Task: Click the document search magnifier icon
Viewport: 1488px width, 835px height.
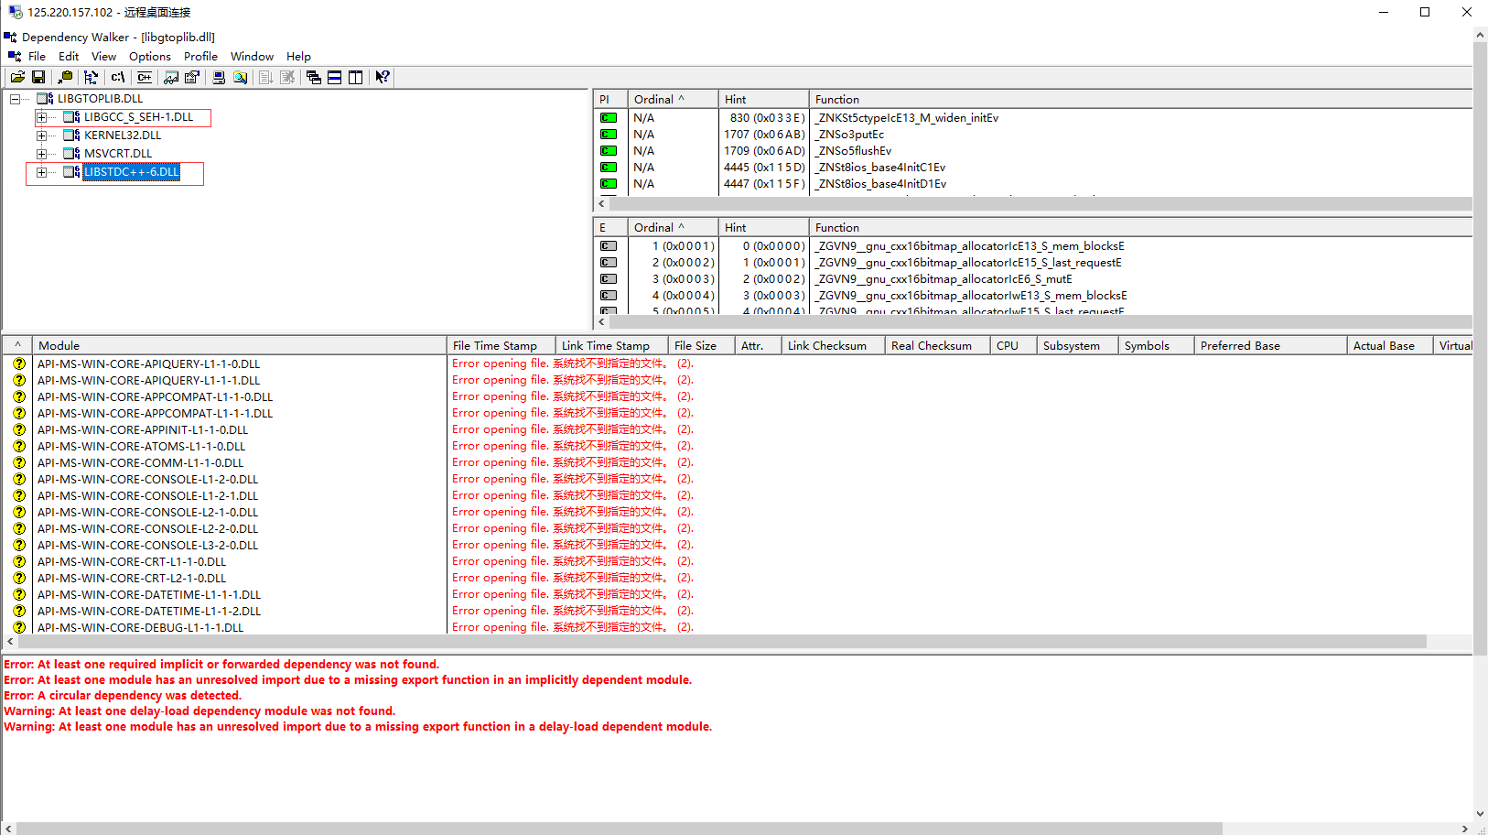Action: (x=239, y=77)
